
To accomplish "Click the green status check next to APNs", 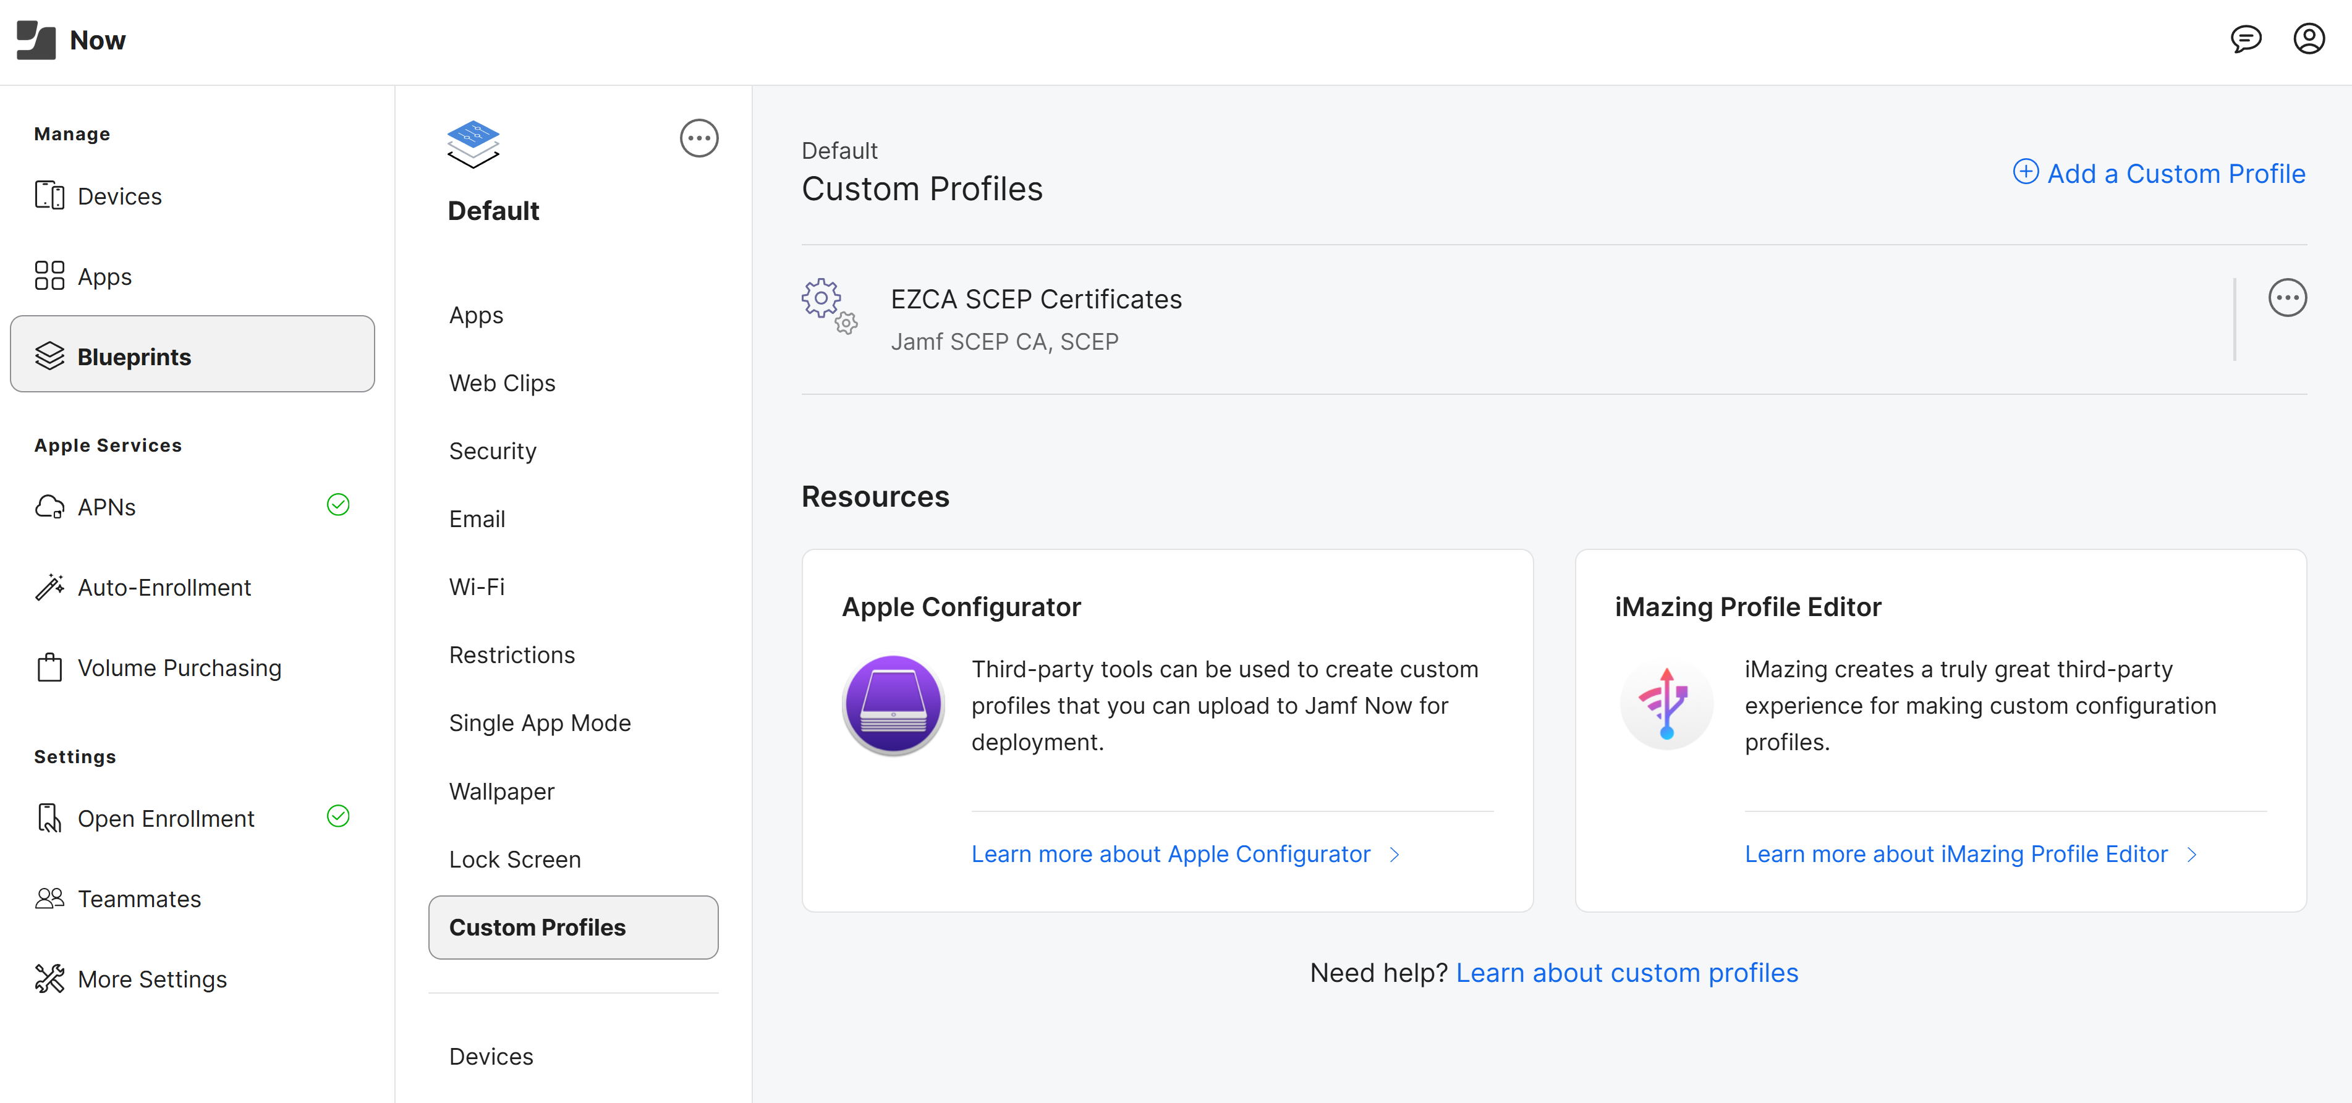I will pos(338,505).
